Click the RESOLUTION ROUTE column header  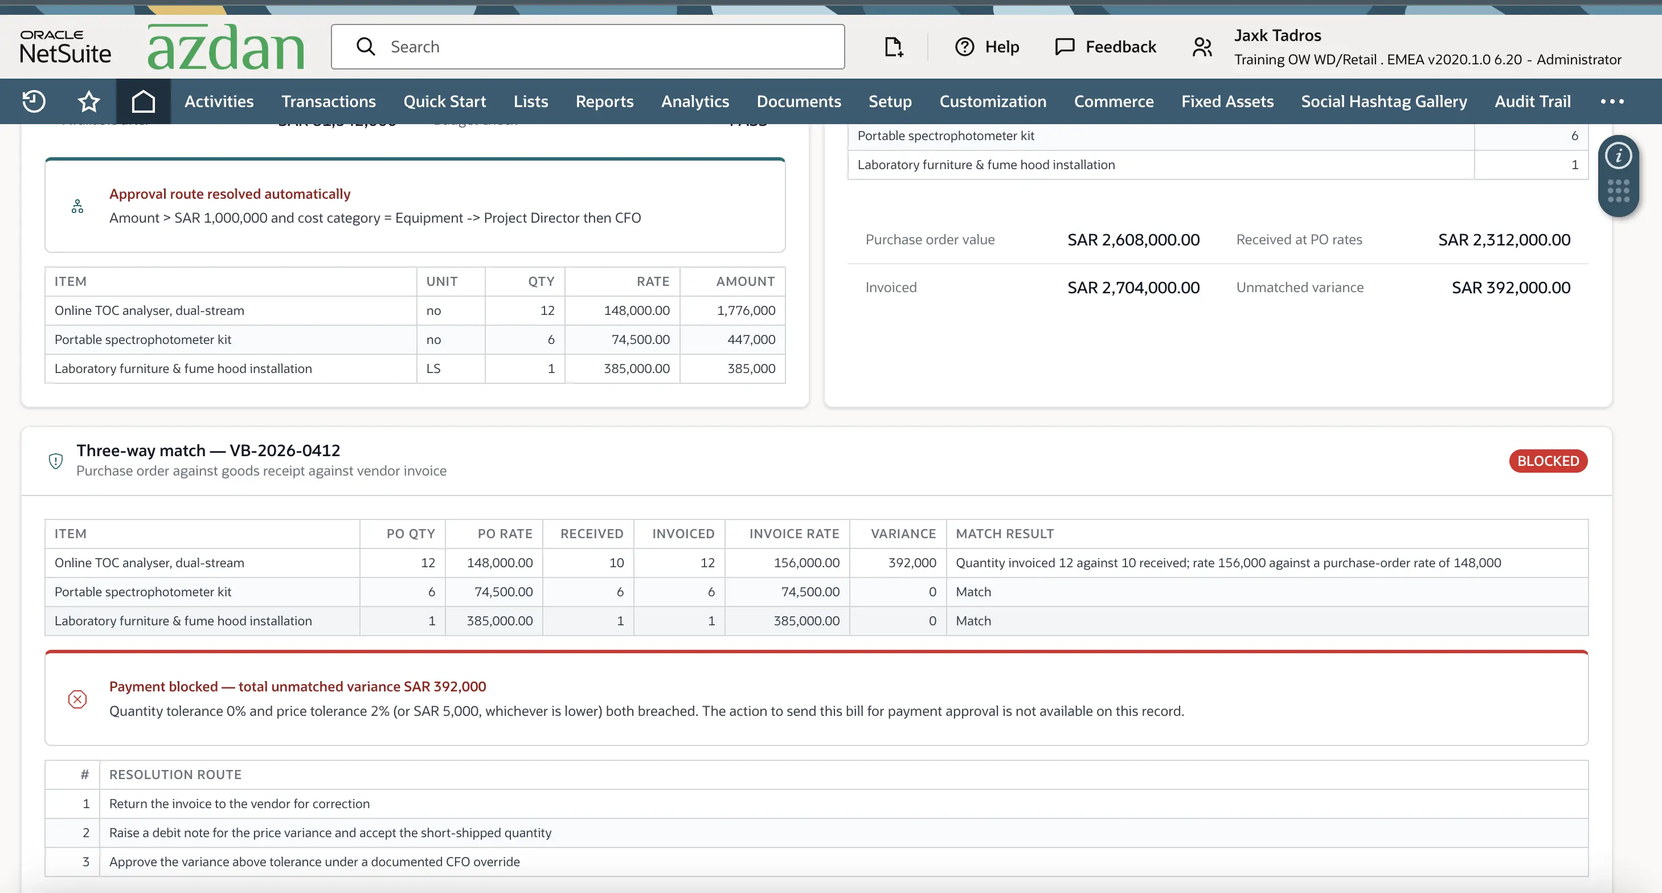[x=175, y=775]
